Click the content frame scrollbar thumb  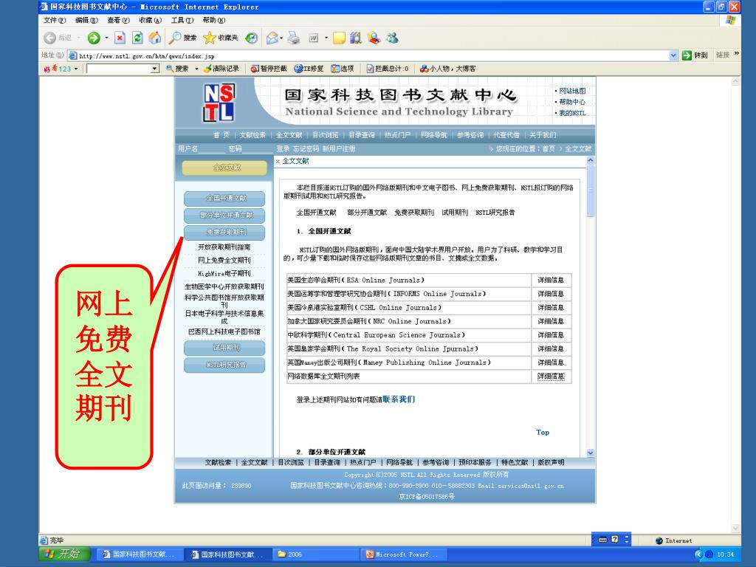pyautogui.click(x=591, y=190)
